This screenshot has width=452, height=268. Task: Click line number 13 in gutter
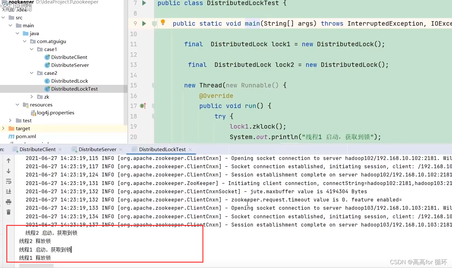click(133, 65)
